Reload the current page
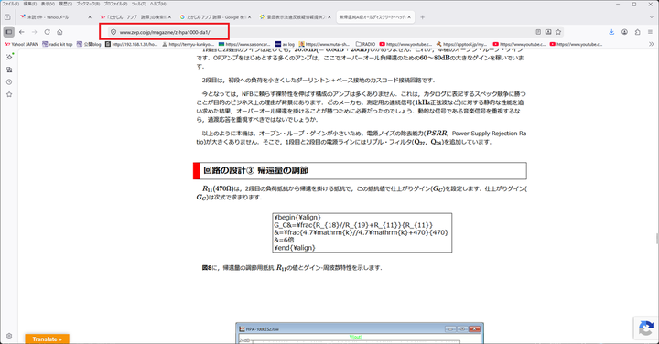 [x=47, y=32]
